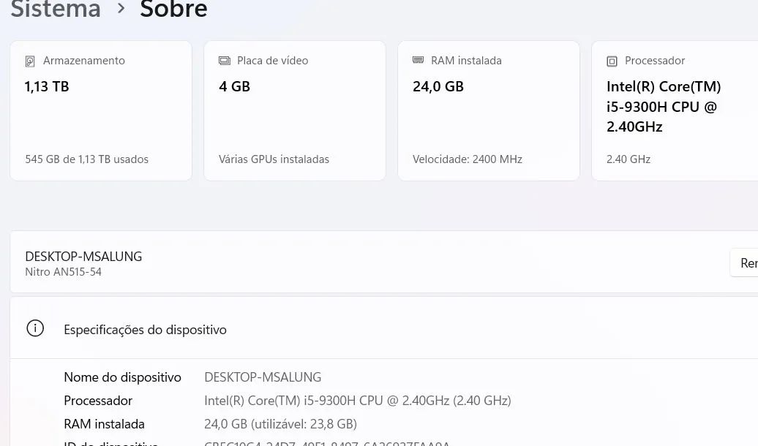Expand the Especificações do dispositivo section
Image resolution: width=758 pixels, height=446 pixels.
coord(145,329)
